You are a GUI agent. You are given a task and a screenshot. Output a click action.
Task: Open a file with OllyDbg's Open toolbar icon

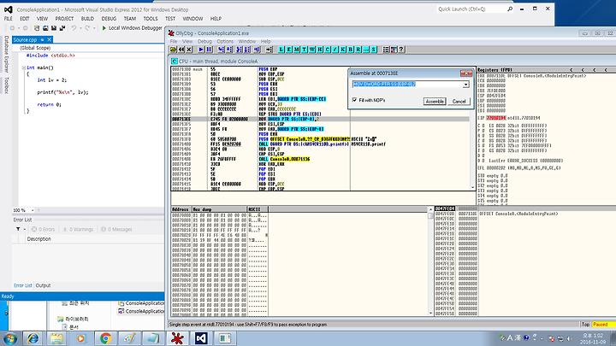pos(173,50)
